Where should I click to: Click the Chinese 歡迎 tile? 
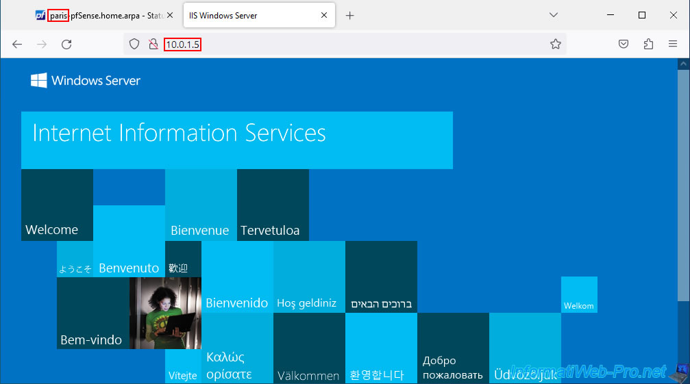(183, 259)
